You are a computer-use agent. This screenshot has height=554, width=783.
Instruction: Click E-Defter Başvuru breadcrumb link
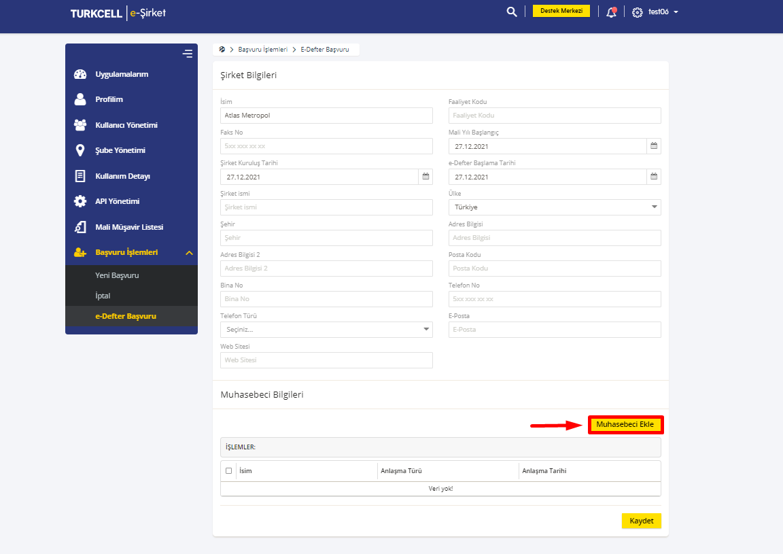coord(325,50)
